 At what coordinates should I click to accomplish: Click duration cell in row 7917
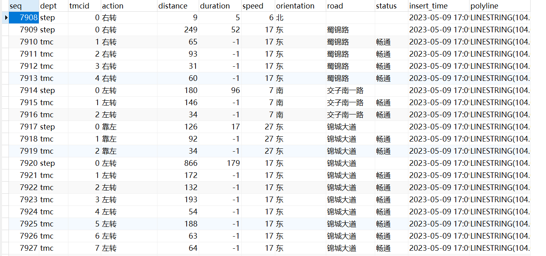coord(220,127)
